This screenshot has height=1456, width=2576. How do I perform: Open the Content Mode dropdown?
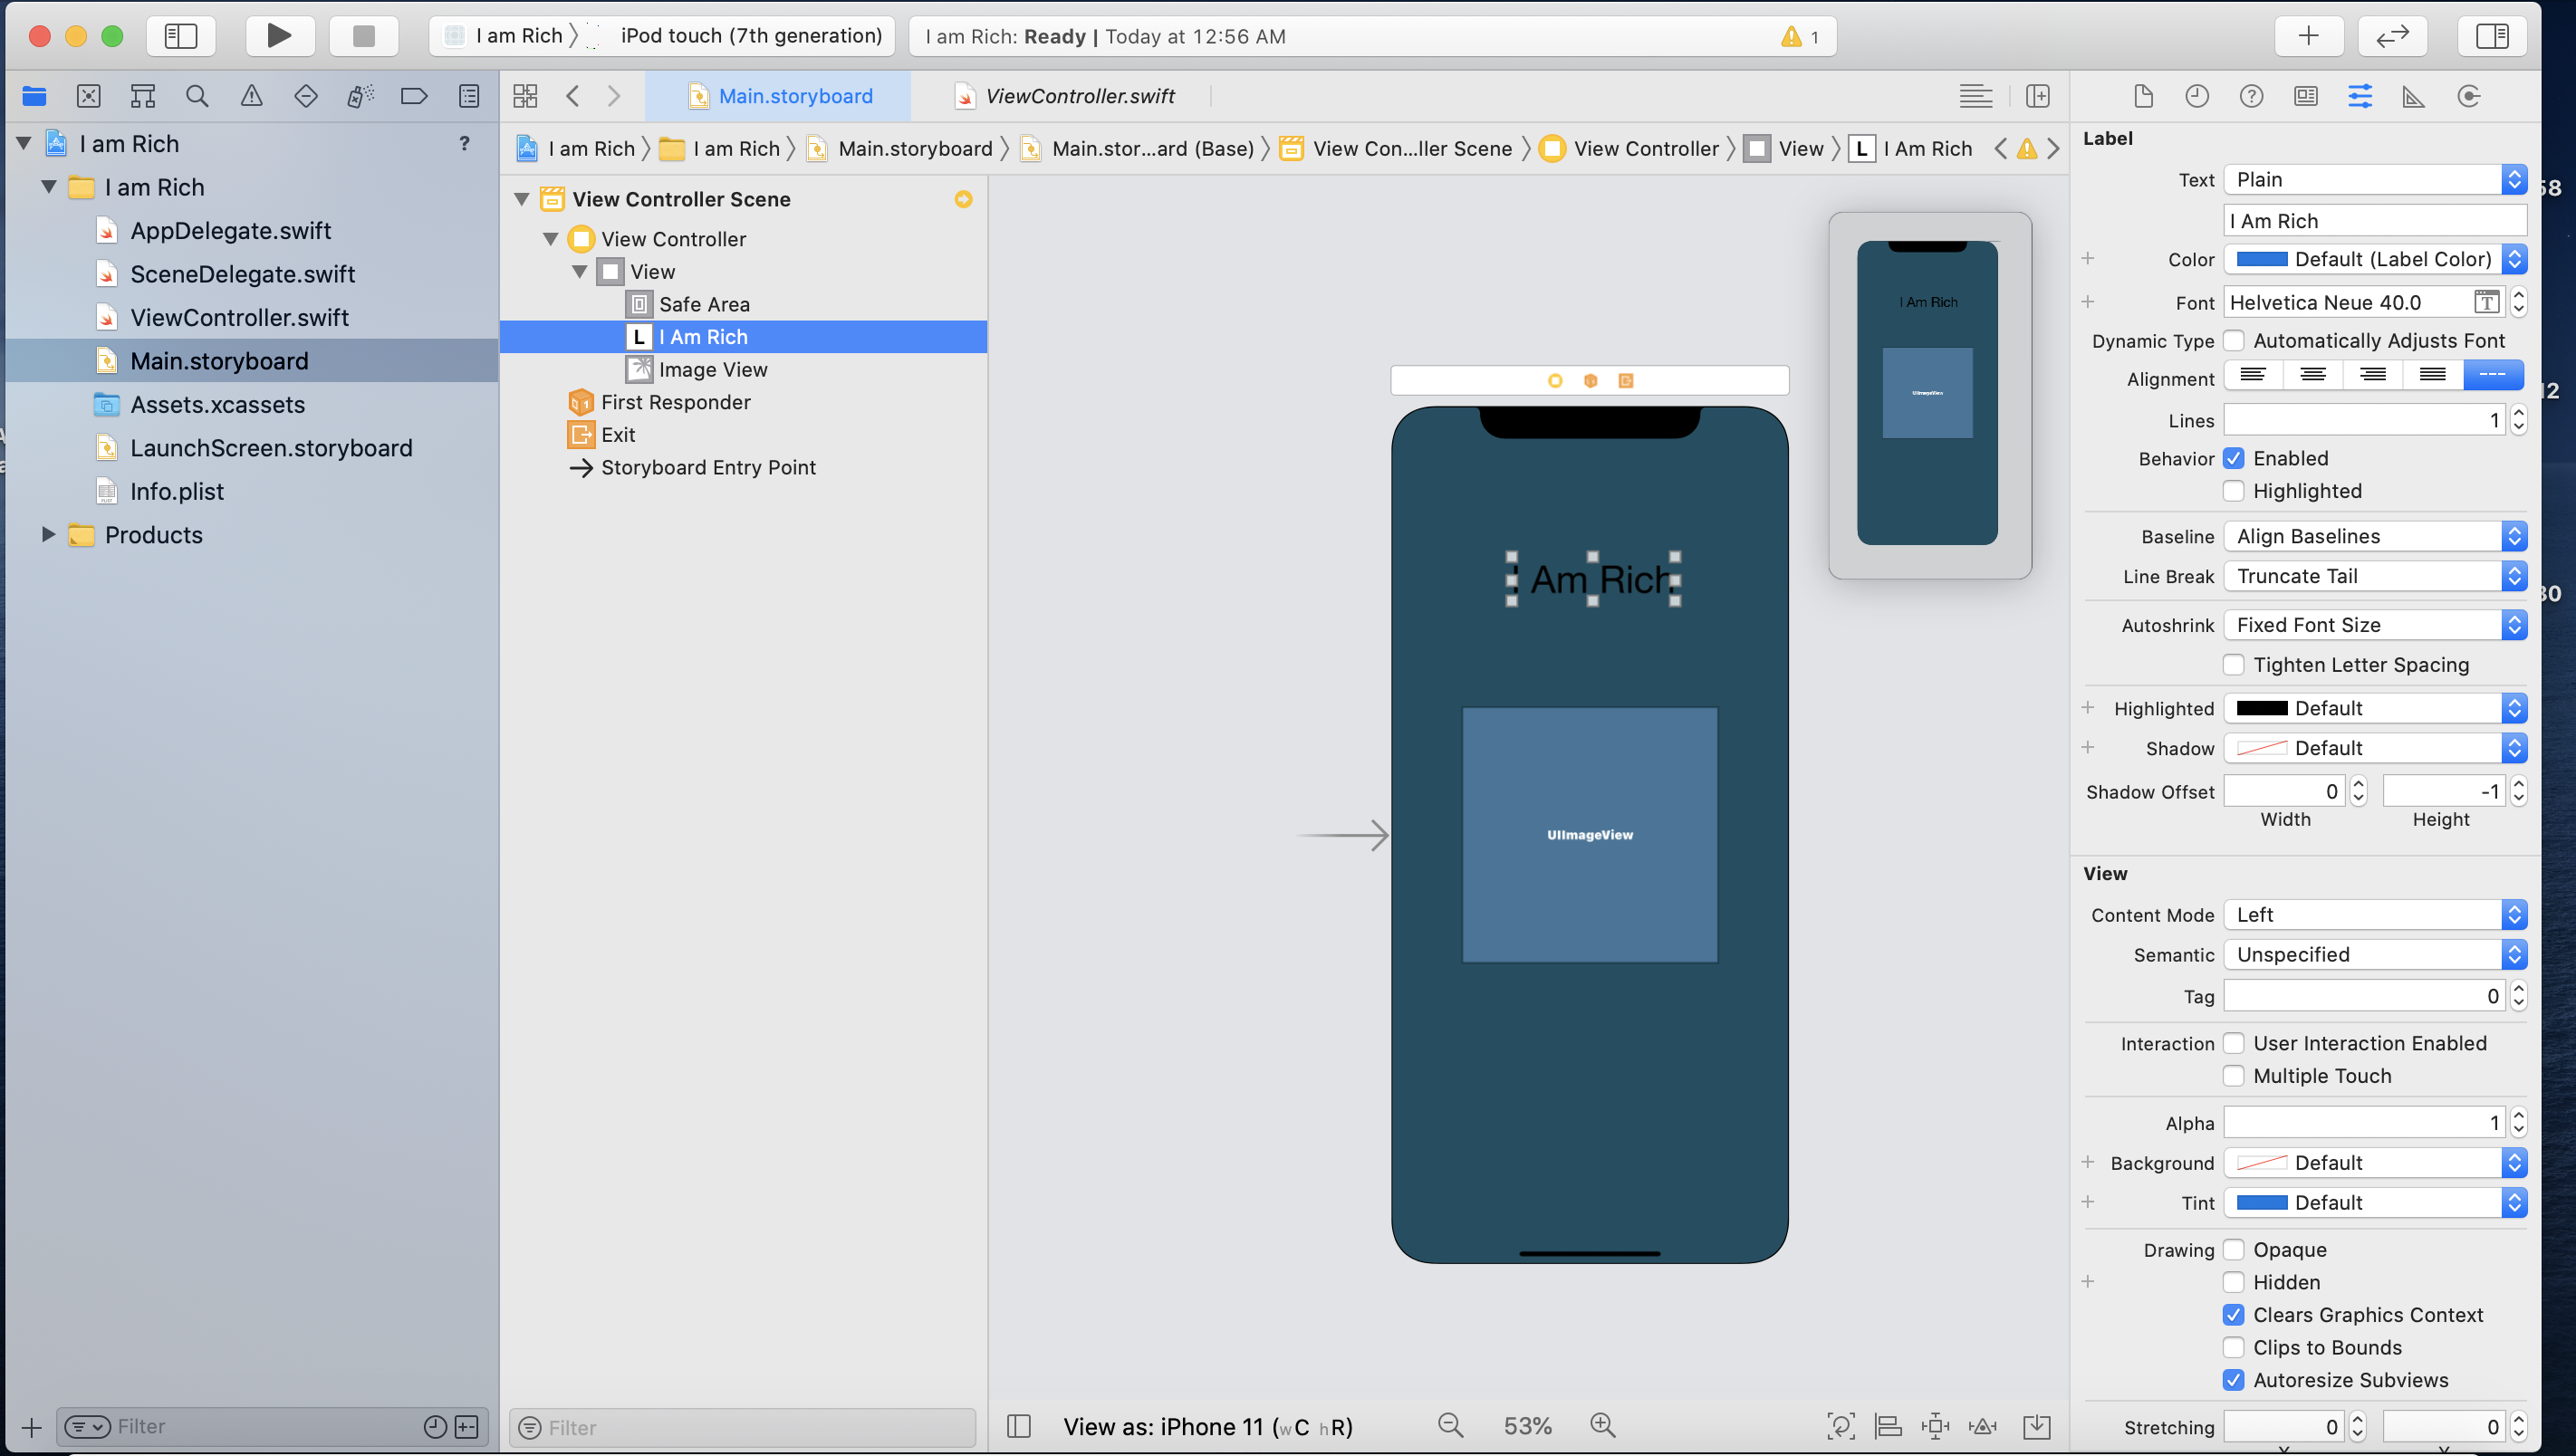[2375, 914]
